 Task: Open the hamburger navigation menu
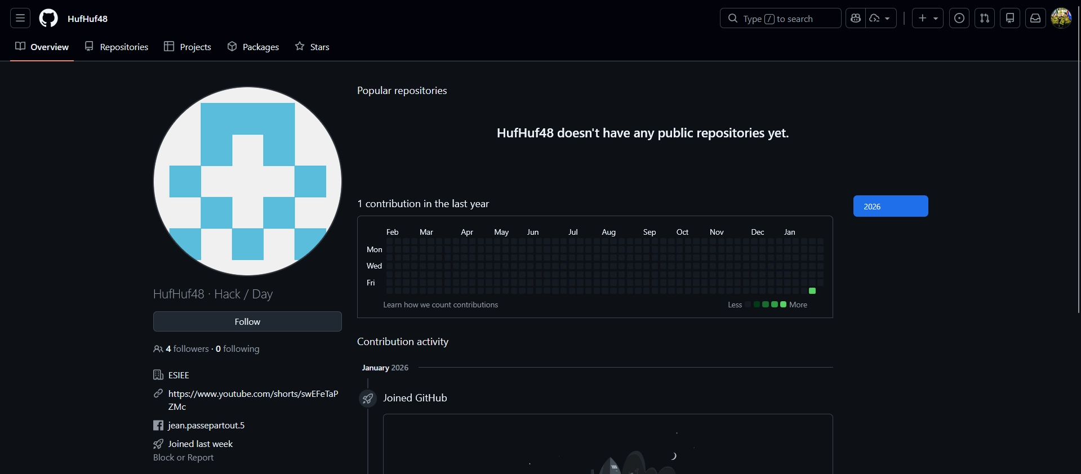tap(20, 18)
